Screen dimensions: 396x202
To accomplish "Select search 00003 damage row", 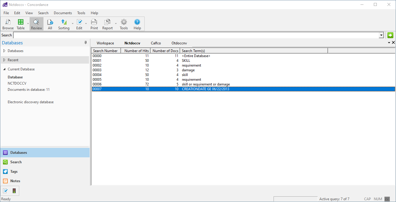I will pyautogui.click(x=243, y=70).
